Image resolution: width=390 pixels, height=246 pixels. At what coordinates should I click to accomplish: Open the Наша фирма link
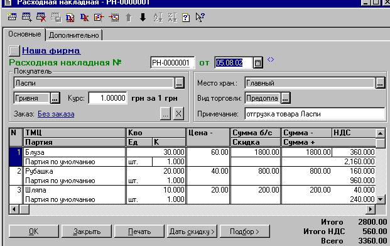[51, 50]
